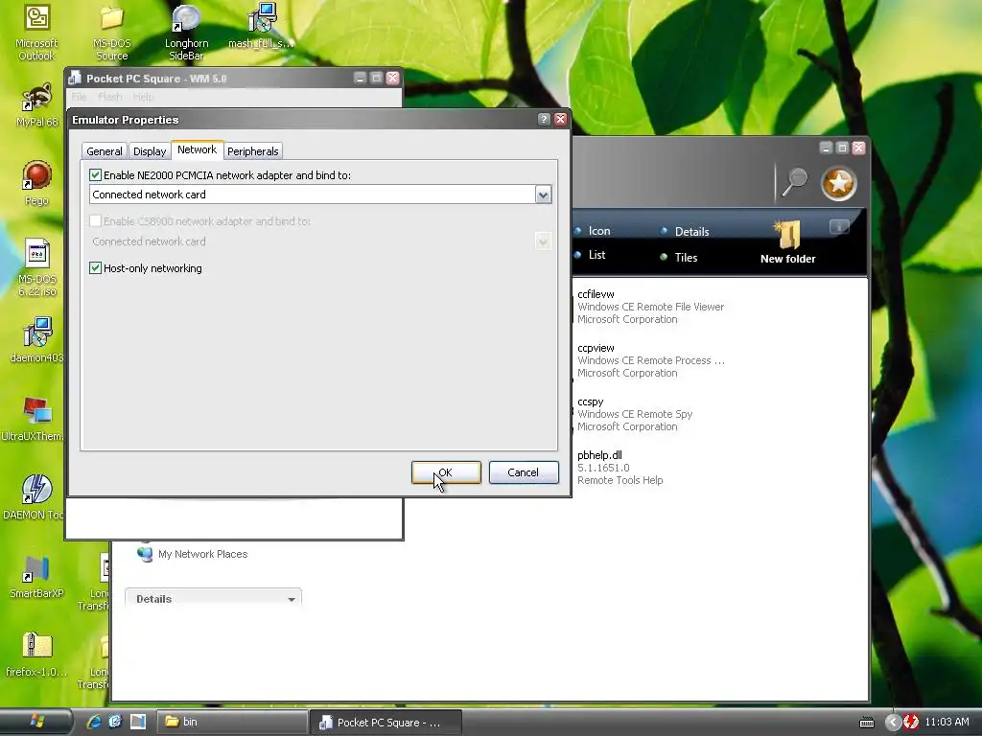The image size is (982, 736).
Task: Click Emulator Properties help question button
Action: [544, 119]
